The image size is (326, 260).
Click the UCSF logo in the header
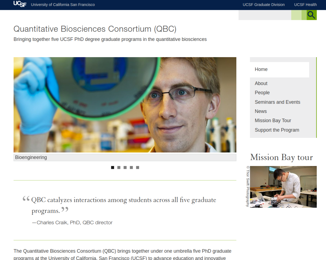pyautogui.click(x=20, y=4)
